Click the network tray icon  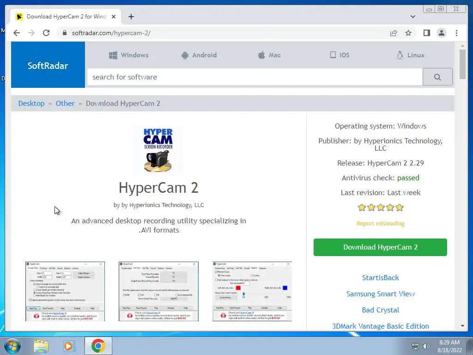(415, 346)
